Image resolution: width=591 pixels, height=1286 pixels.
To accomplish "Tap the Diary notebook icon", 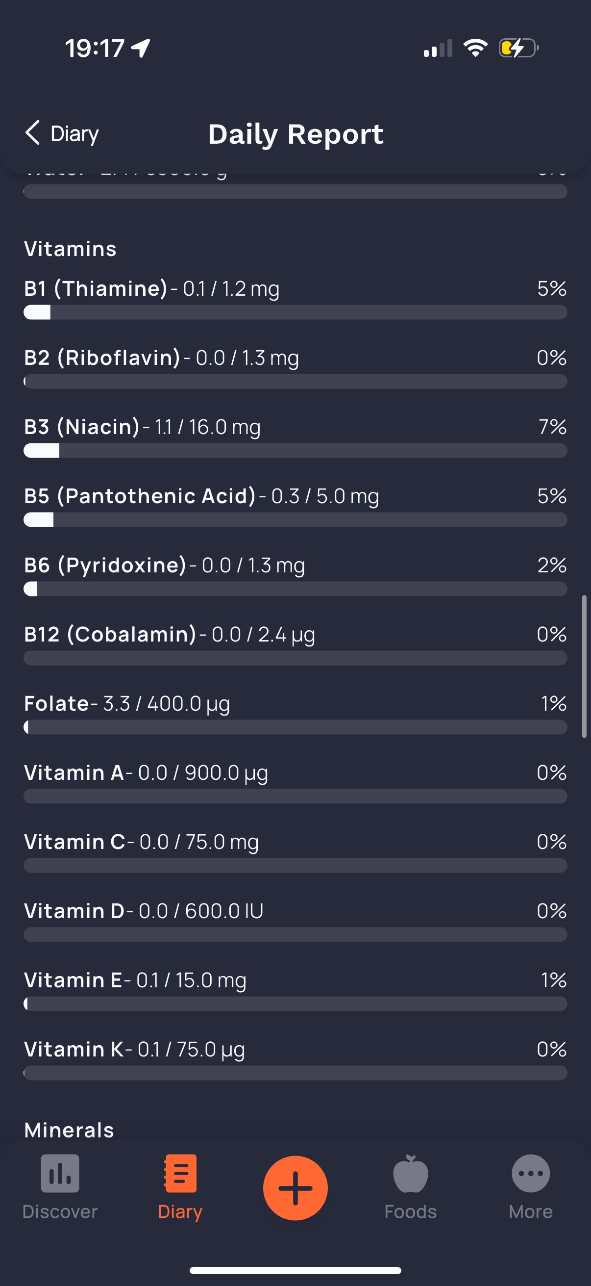I will point(180,1173).
